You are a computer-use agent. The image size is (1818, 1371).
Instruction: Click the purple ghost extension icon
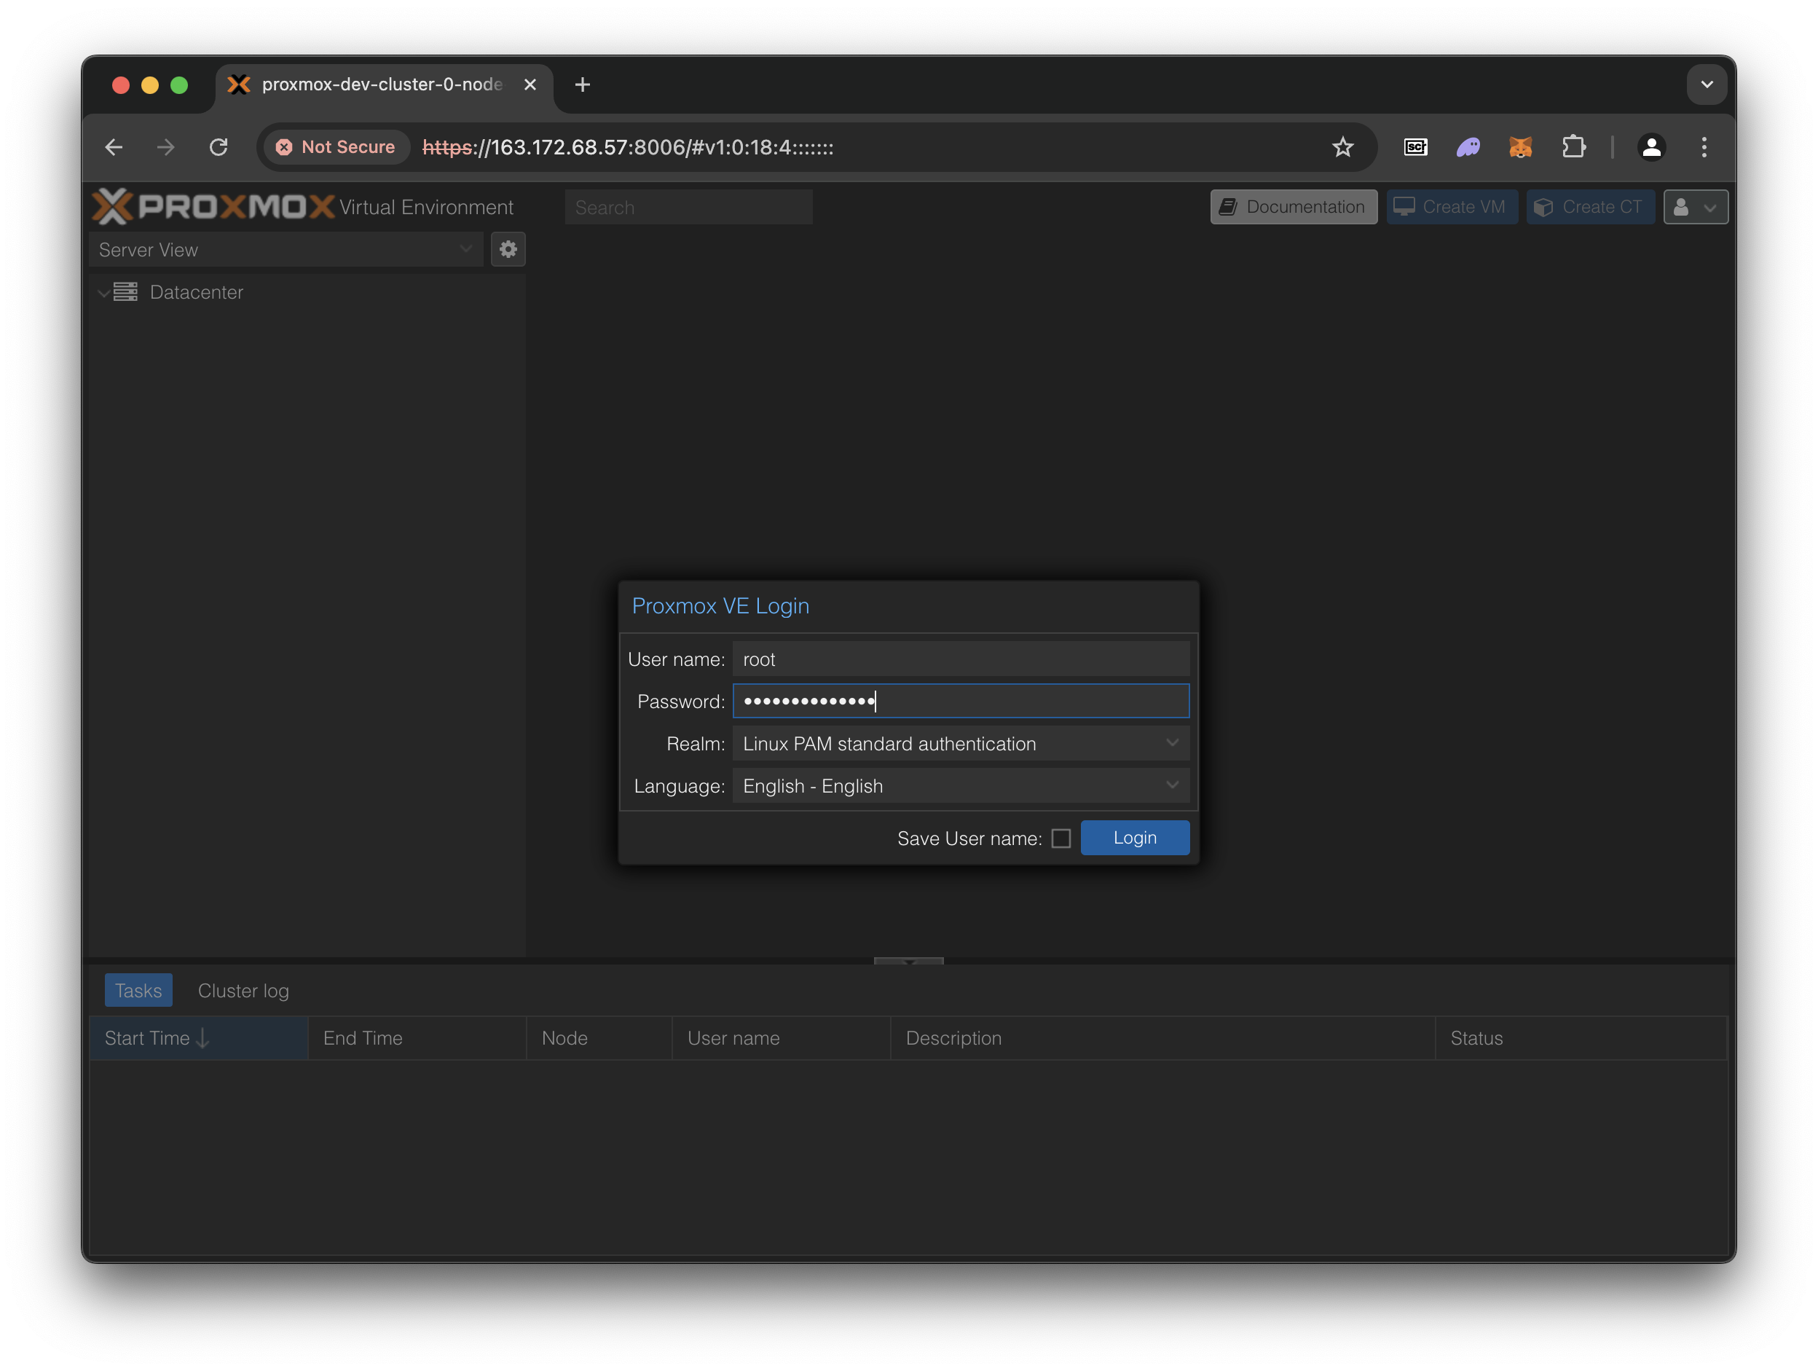coord(1468,147)
